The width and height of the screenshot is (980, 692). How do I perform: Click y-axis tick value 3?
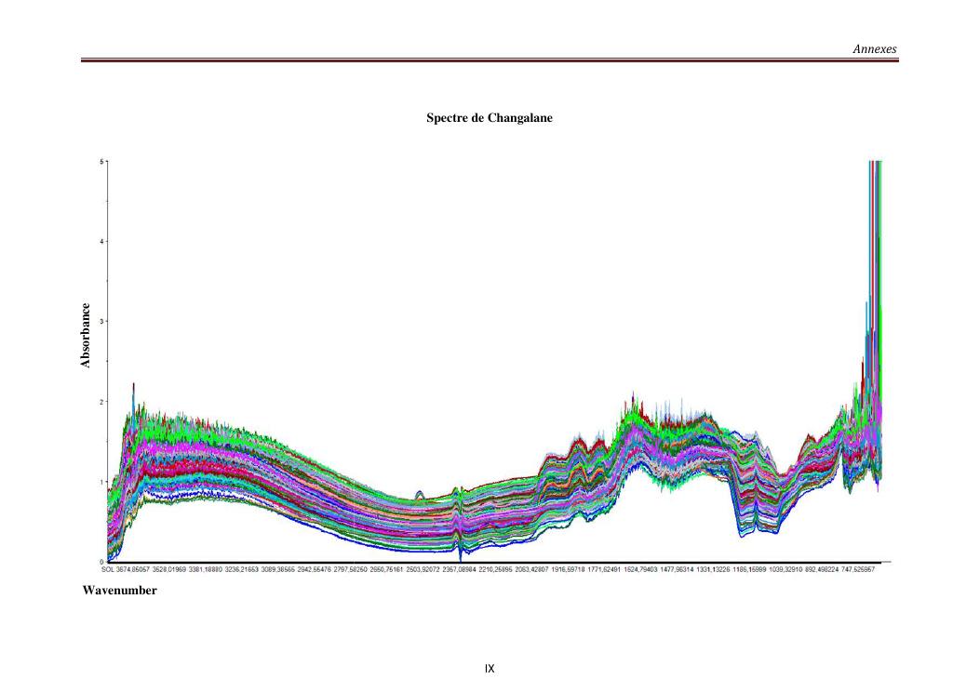[102, 322]
